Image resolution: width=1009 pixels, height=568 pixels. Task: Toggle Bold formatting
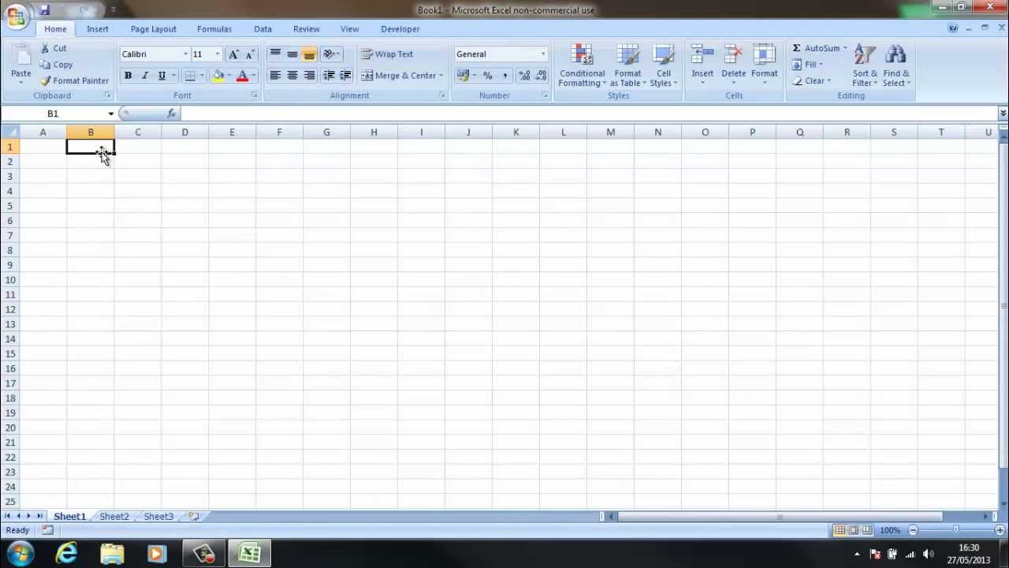(x=128, y=76)
